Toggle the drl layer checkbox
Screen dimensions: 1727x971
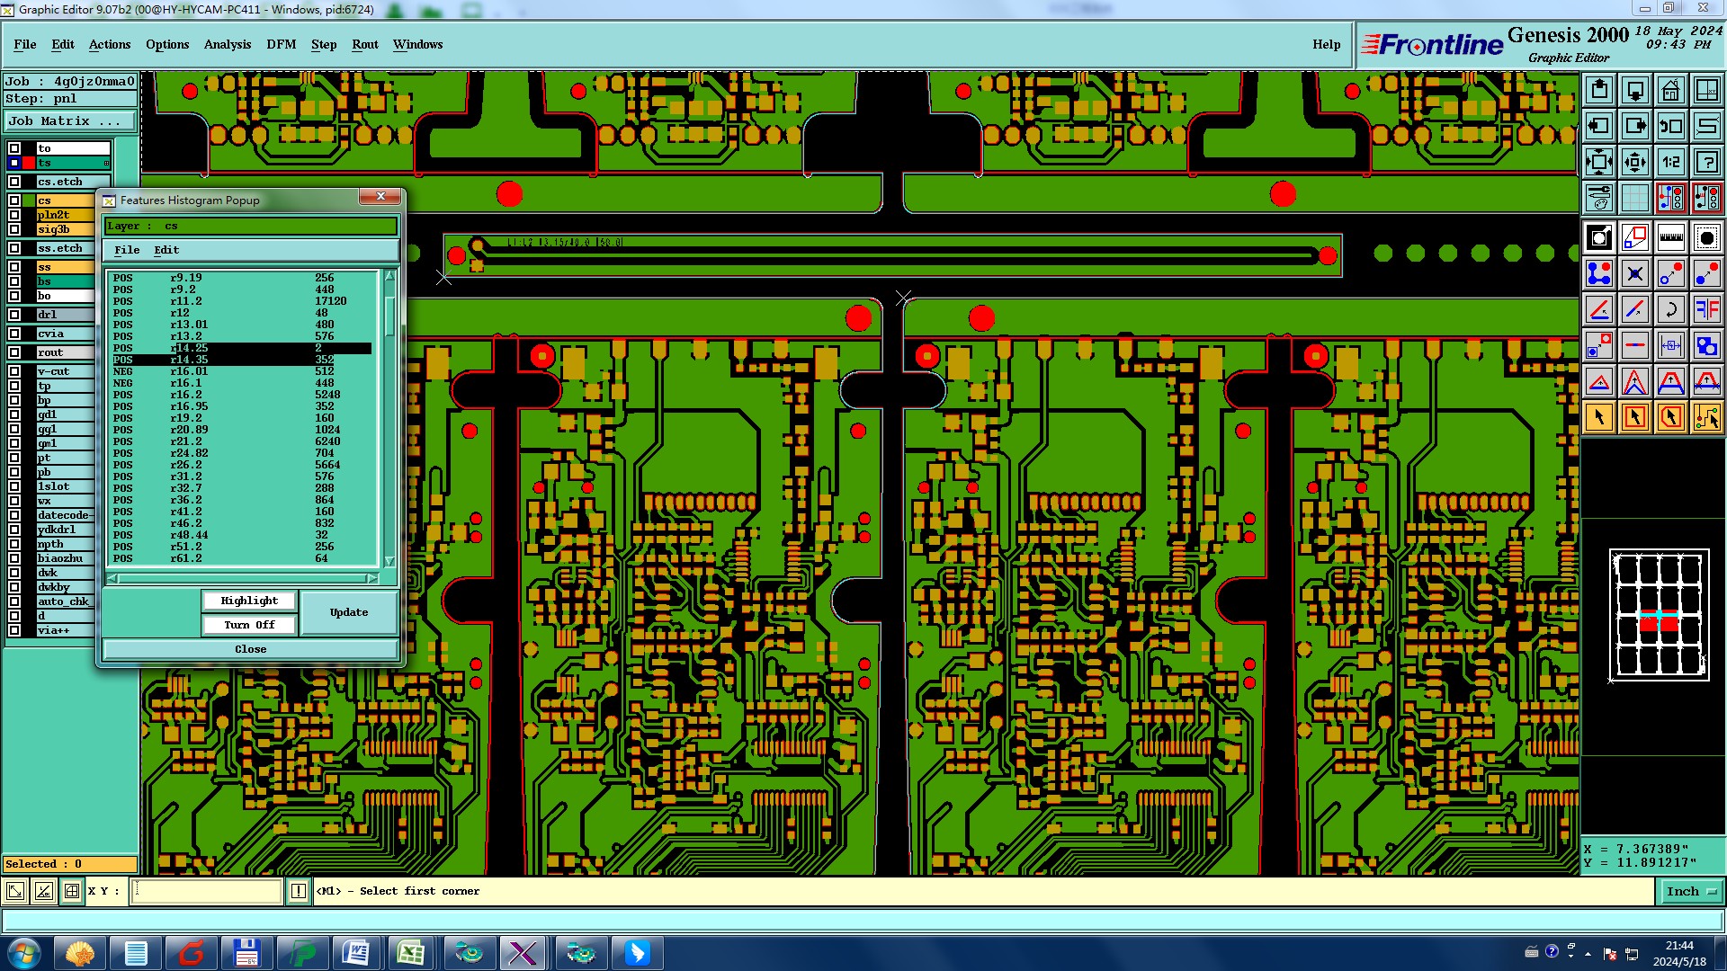[x=14, y=315]
